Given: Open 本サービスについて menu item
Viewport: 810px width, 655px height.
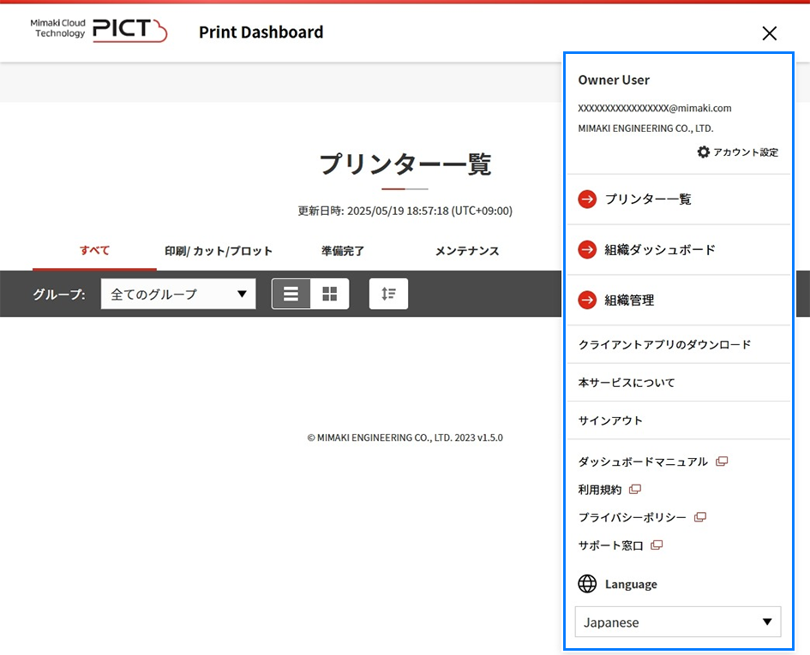Looking at the screenshot, I should click(627, 383).
